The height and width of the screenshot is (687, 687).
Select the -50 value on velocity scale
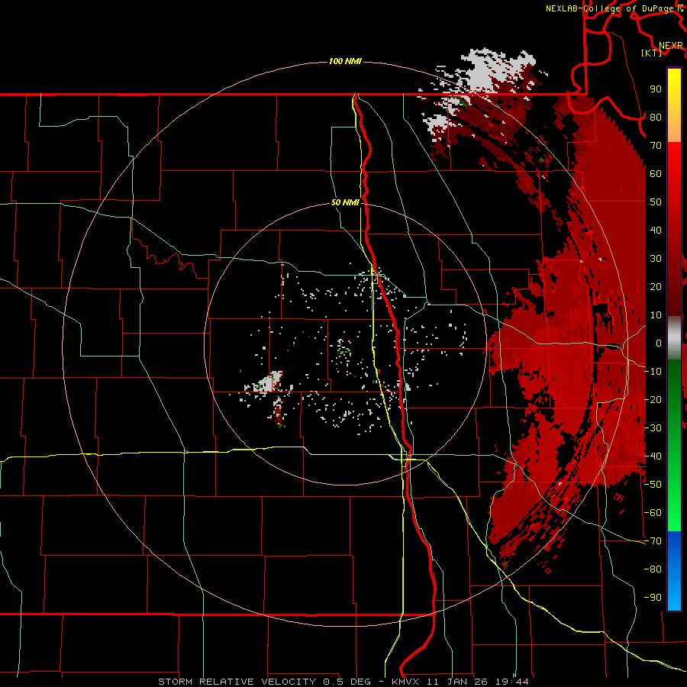[653, 485]
